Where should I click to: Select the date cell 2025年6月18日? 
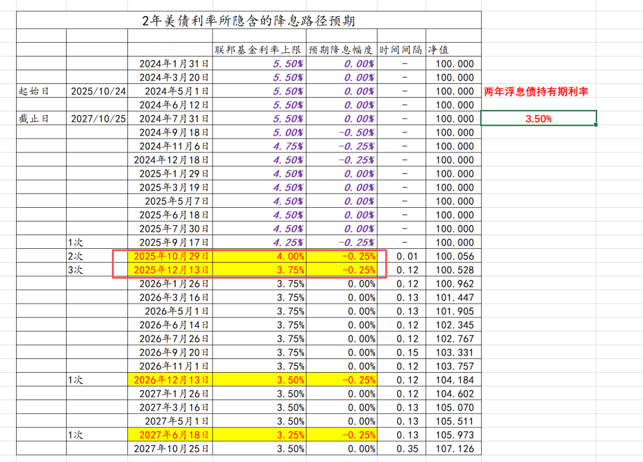tap(170, 214)
